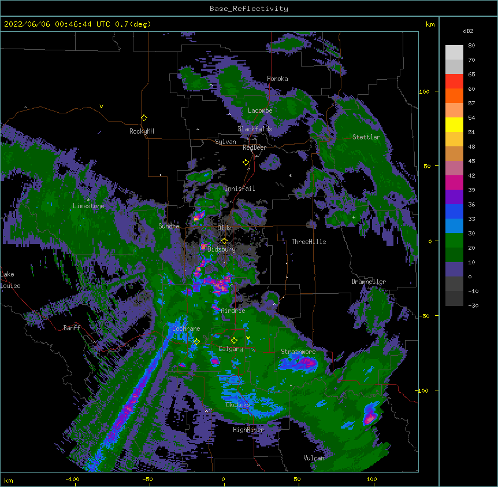This screenshot has width=498, height=487.
Task: Click the Calgary city label
Action: 231,349
